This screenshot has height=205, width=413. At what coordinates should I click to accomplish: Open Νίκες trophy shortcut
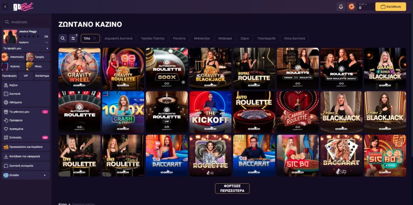click(38, 66)
